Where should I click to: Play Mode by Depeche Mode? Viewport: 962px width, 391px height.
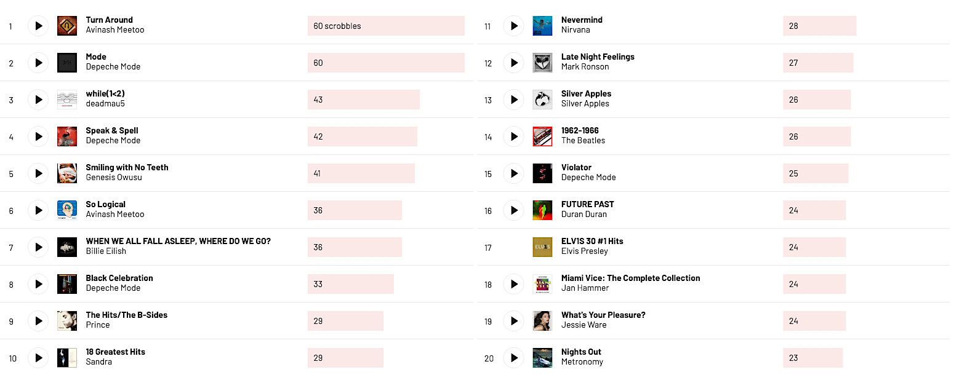click(38, 63)
